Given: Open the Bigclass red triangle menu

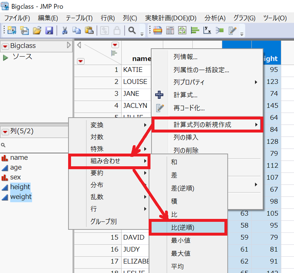Looking at the screenshot, I should point(5,46).
